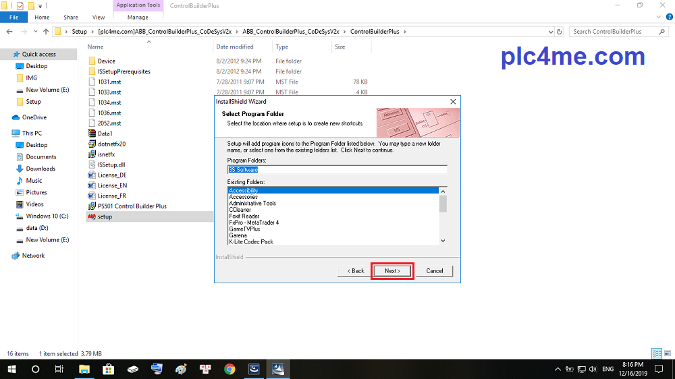Open the View ribbon tab
Viewport: 675px width, 379px height.
(x=98, y=18)
